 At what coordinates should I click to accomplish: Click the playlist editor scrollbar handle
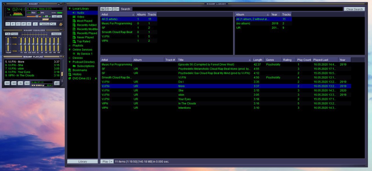click(62, 74)
